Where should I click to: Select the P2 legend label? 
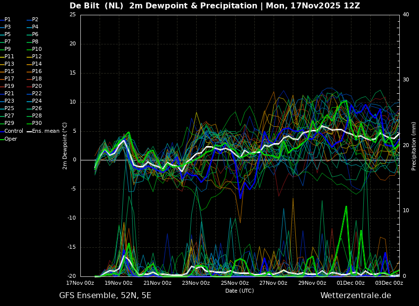coord(33,20)
